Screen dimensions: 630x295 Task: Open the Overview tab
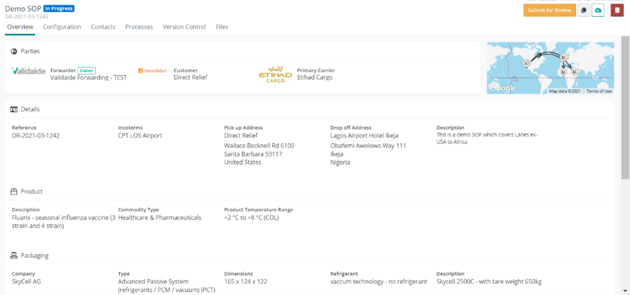click(20, 27)
